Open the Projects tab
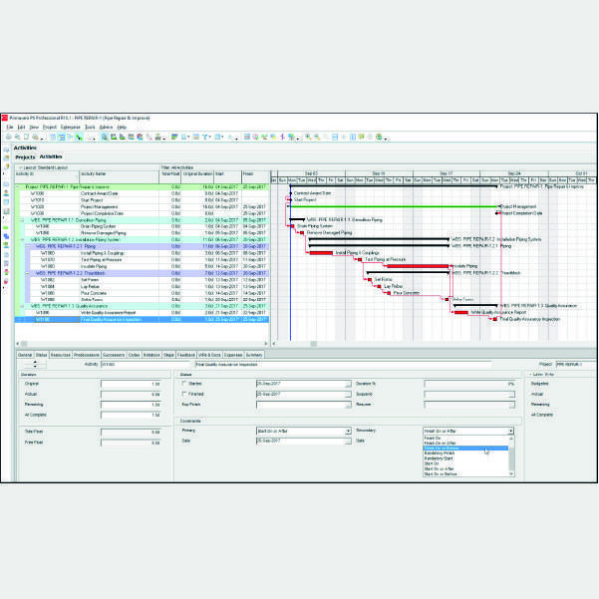Viewport: 599px width, 599px height. point(25,156)
